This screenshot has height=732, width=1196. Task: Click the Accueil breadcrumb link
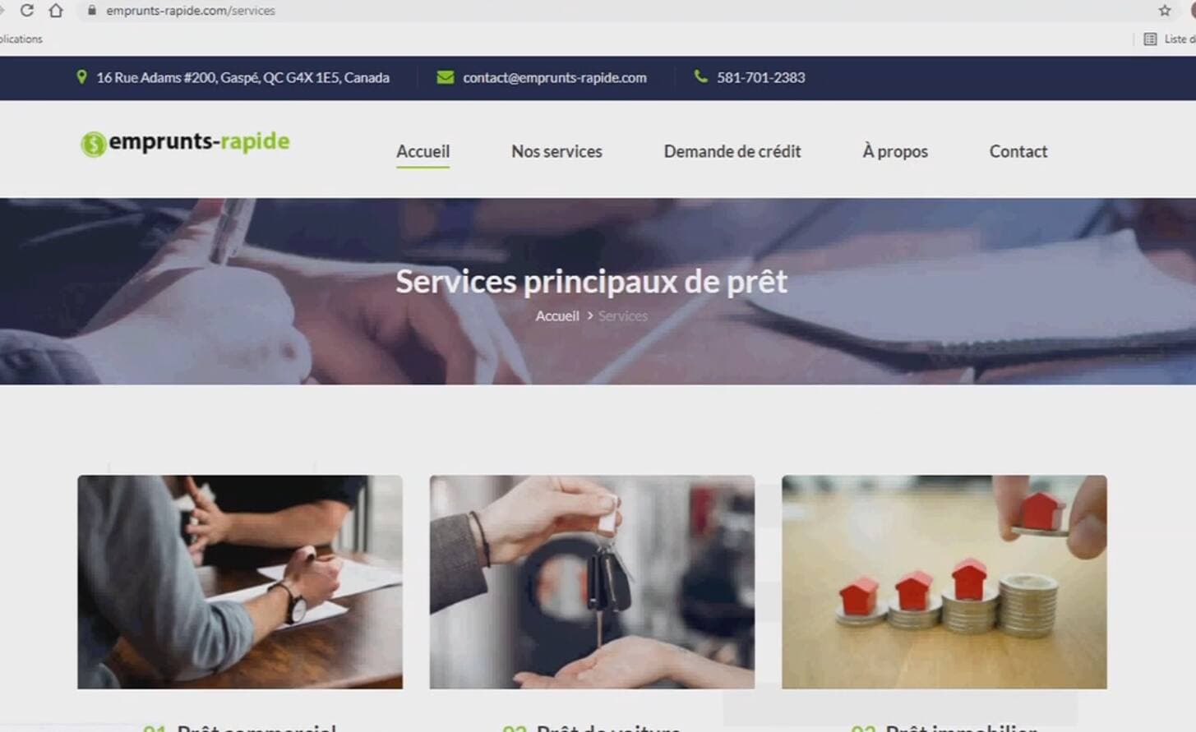tap(557, 316)
